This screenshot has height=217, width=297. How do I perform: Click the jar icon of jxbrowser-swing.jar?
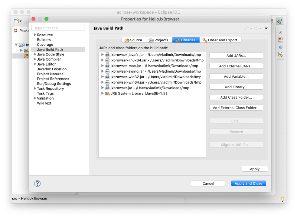click(107, 71)
